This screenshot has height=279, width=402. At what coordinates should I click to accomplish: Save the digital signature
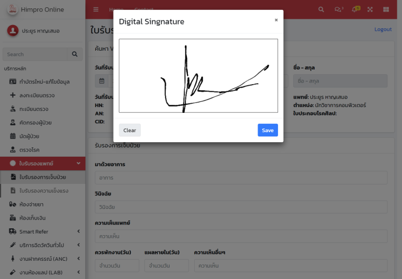(267, 130)
